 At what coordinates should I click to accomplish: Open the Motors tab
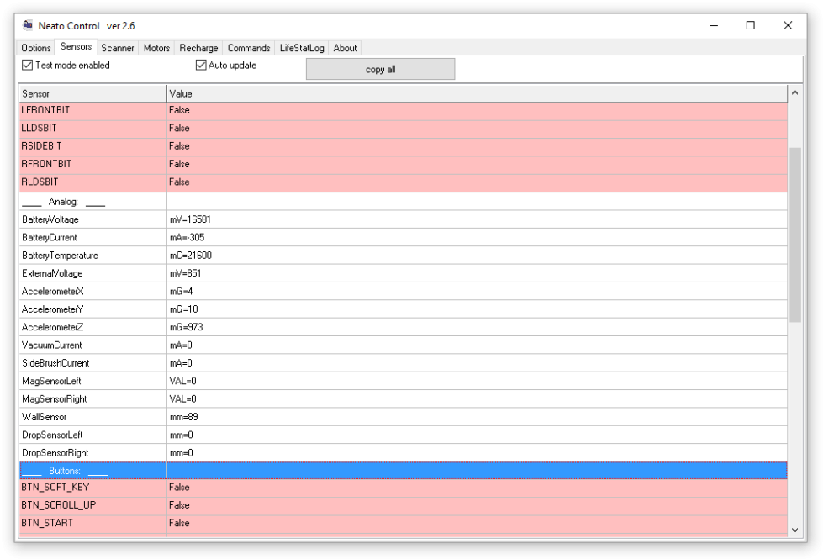(156, 48)
